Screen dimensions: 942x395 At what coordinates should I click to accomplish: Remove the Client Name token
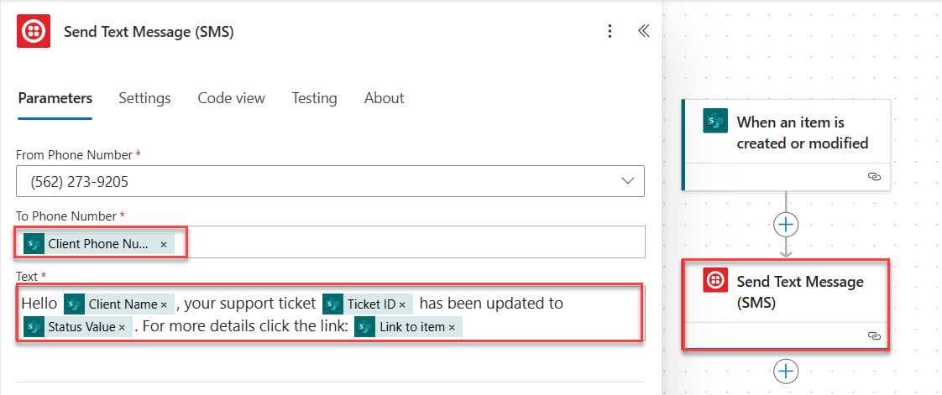pyautogui.click(x=164, y=305)
